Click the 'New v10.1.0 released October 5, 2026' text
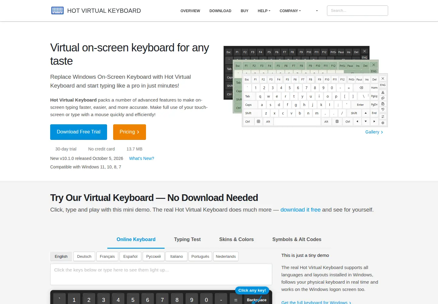The height and width of the screenshot is (304, 438). pyautogui.click(x=87, y=158)
